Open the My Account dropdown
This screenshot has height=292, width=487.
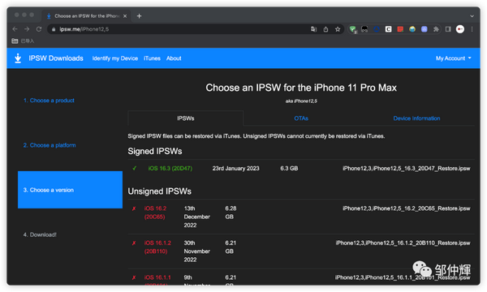pos(453,58)
